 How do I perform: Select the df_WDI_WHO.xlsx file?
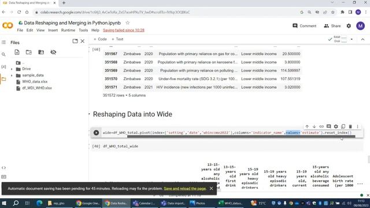pyautogui.click(x=37, y=88)
